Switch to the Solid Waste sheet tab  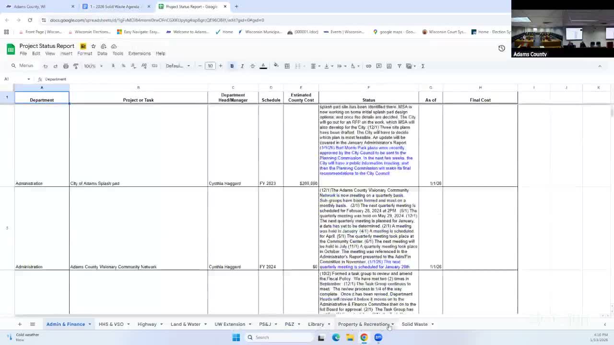(x=414, y=324)
